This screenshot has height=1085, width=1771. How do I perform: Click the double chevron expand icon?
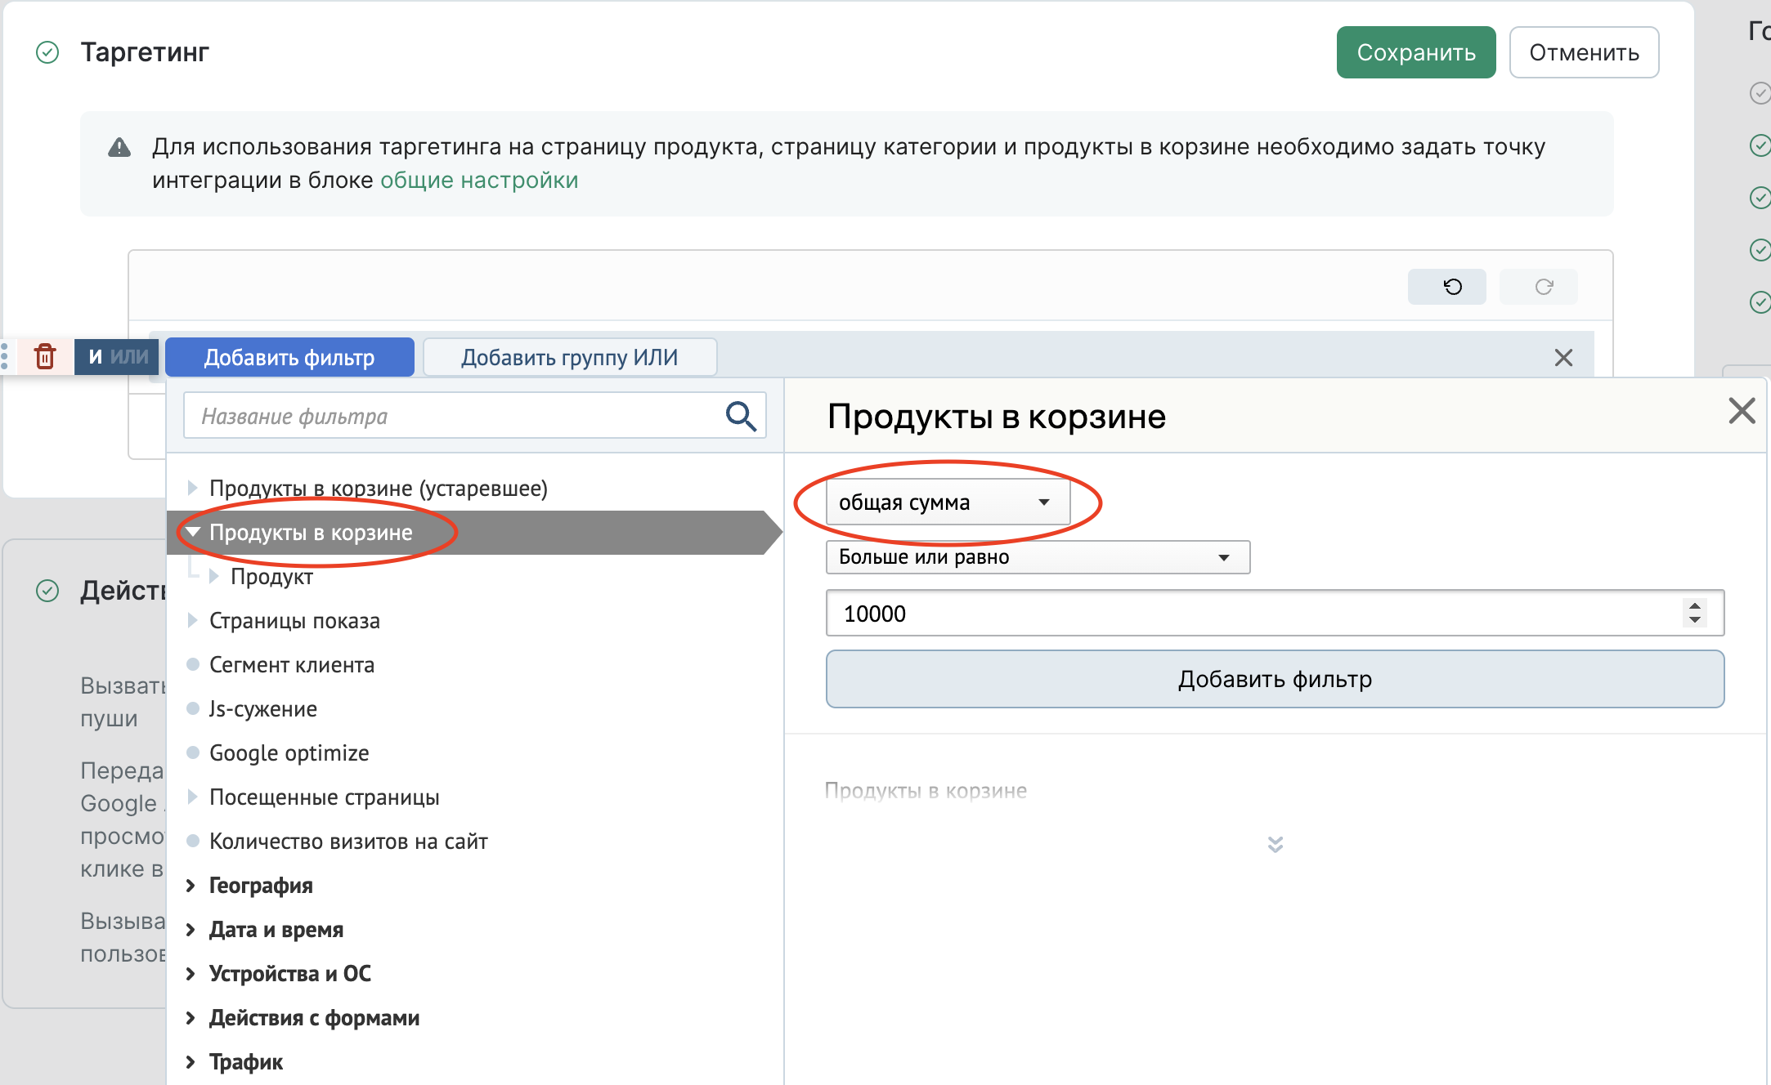1275,844
